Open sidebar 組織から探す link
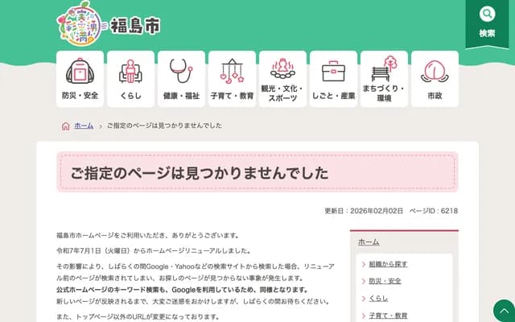The image size is (515, 322). 388,264
